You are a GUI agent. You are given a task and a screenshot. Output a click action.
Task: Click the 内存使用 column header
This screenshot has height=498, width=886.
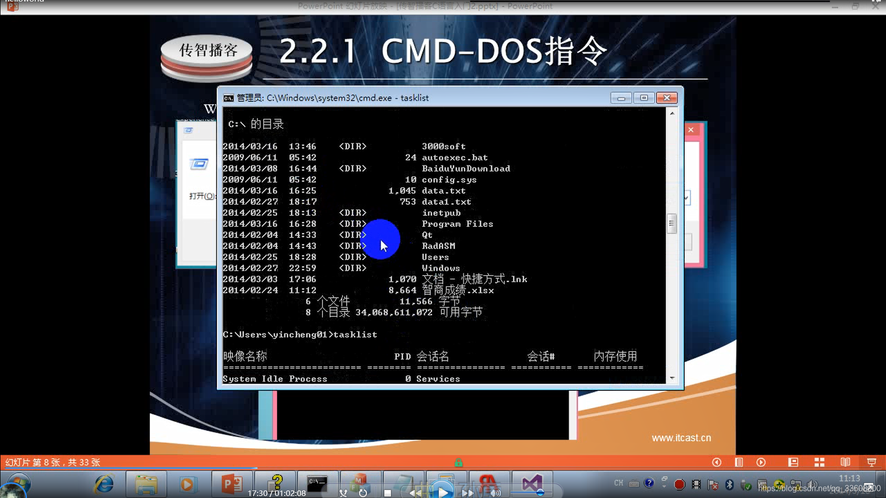[x=615, y=357]
